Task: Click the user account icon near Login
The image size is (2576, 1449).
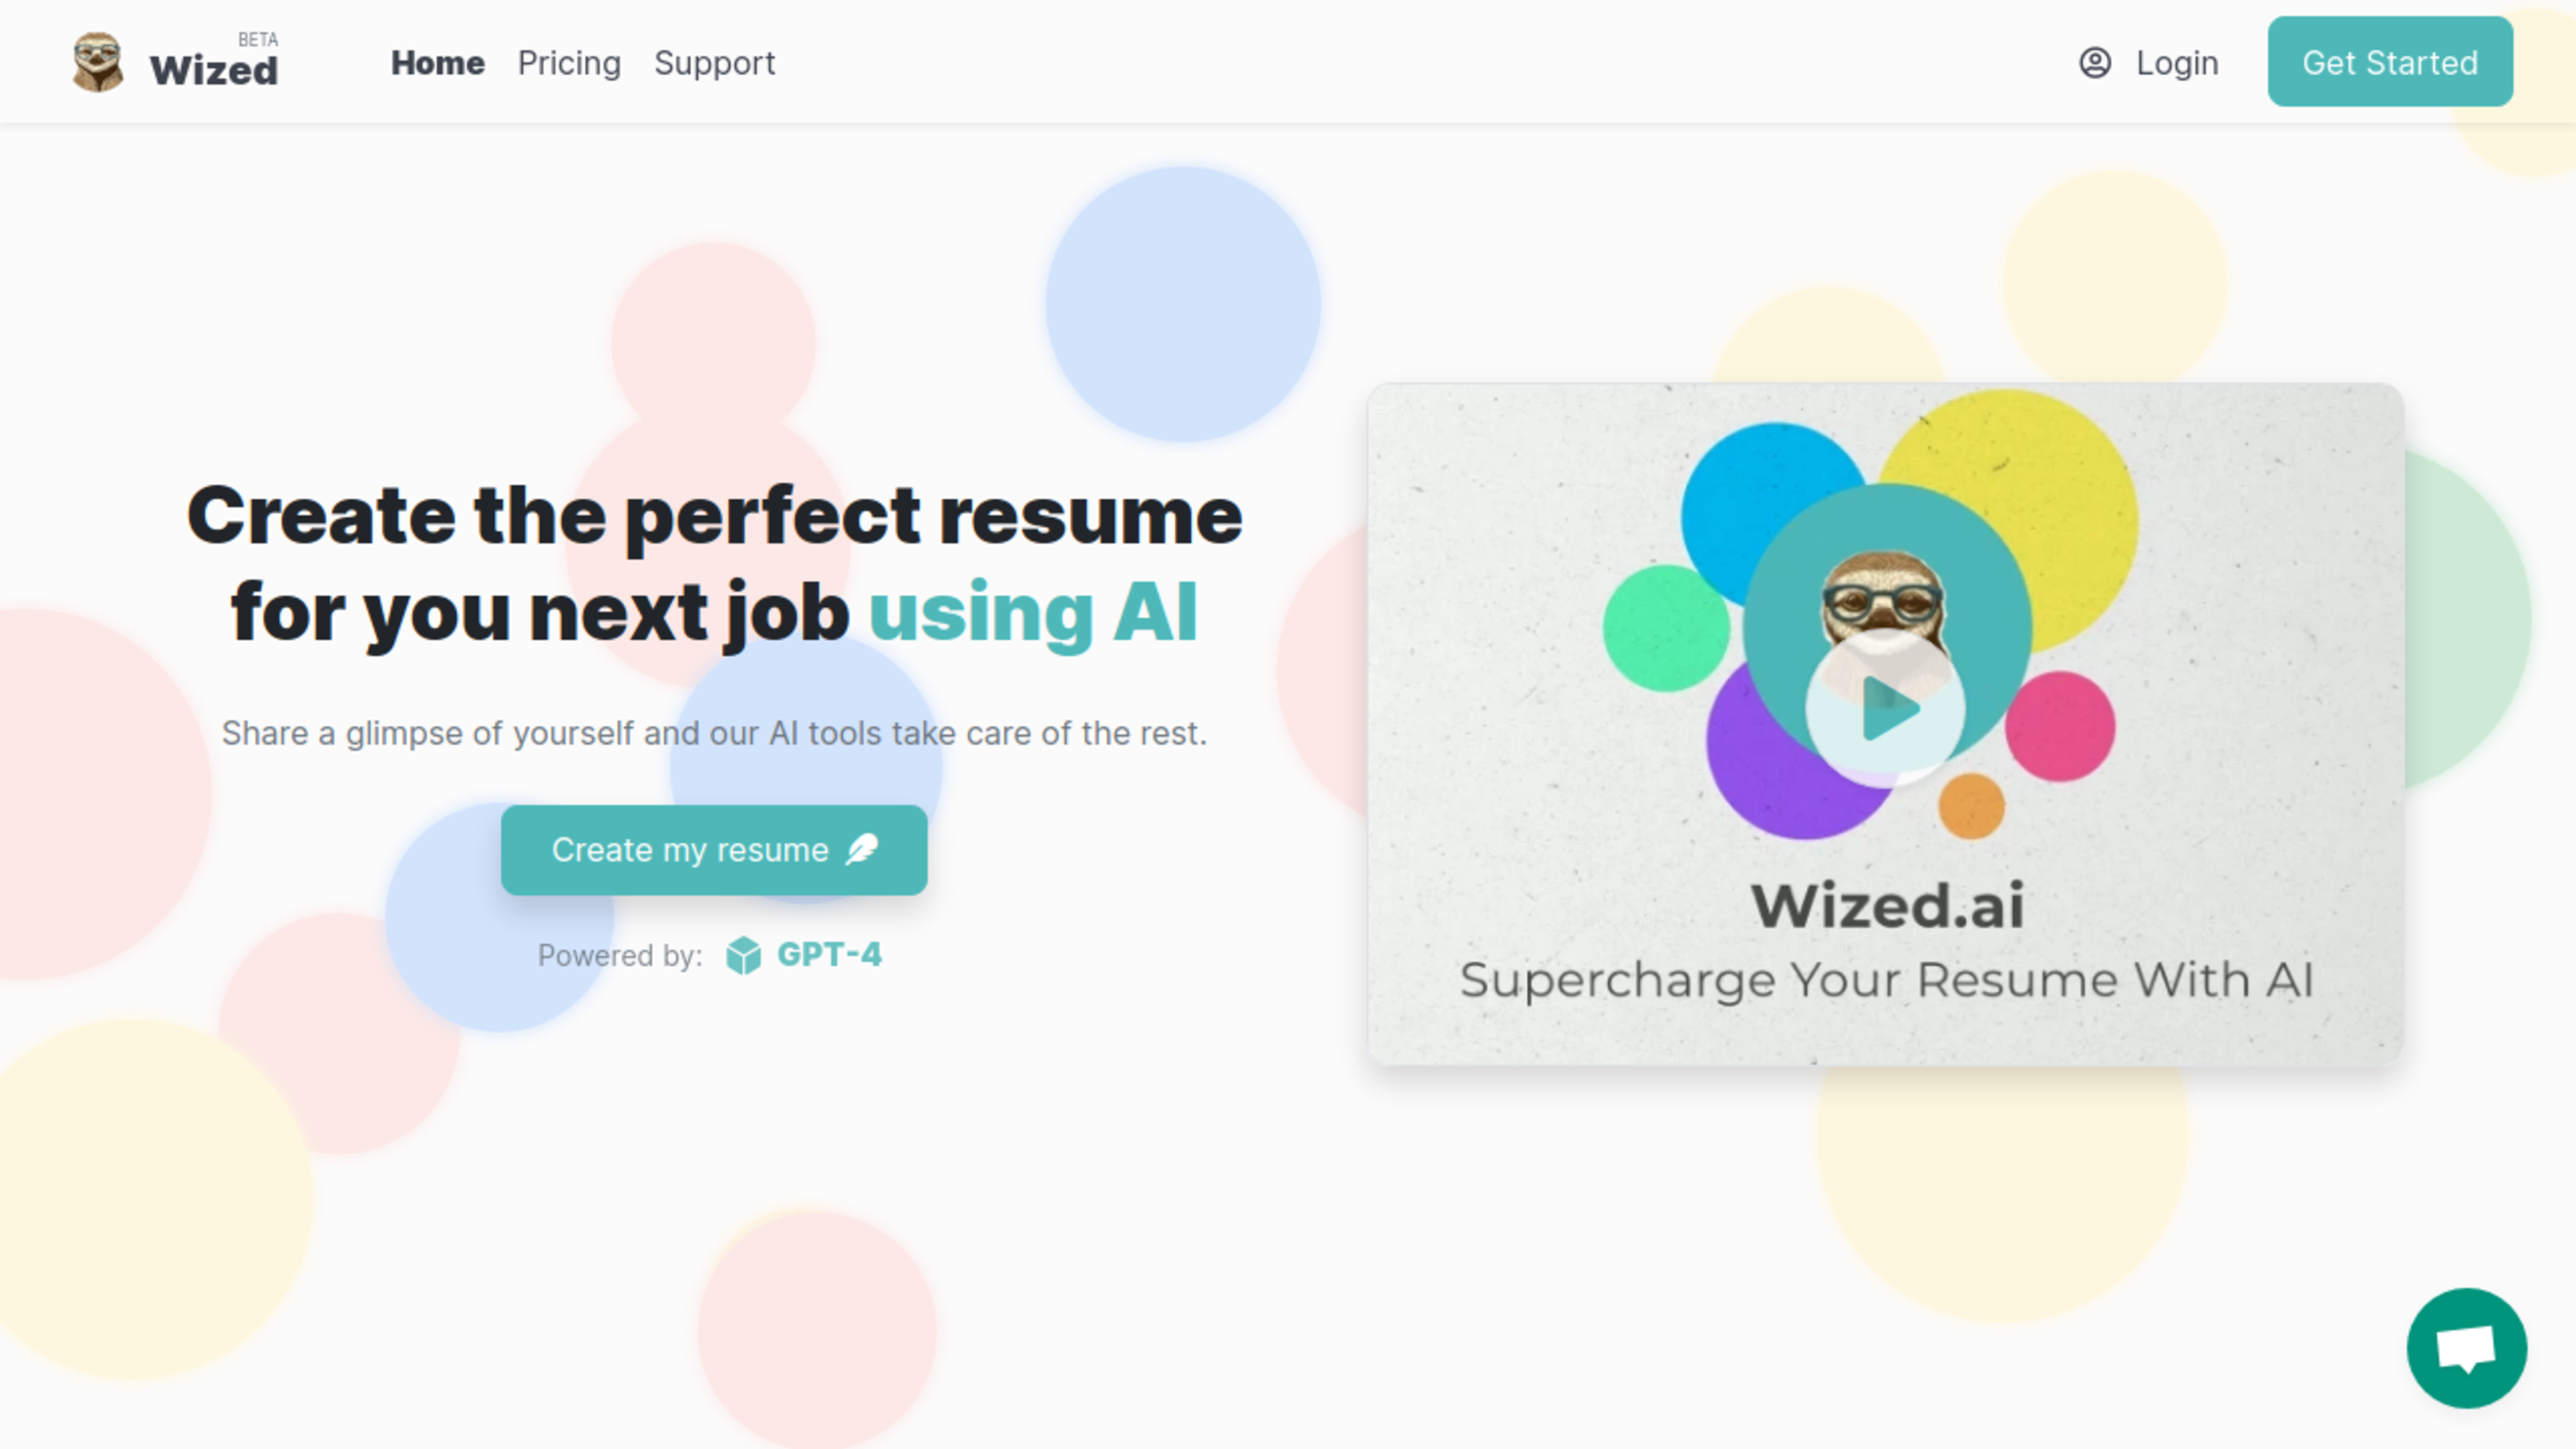Action: click(2095, 62)
